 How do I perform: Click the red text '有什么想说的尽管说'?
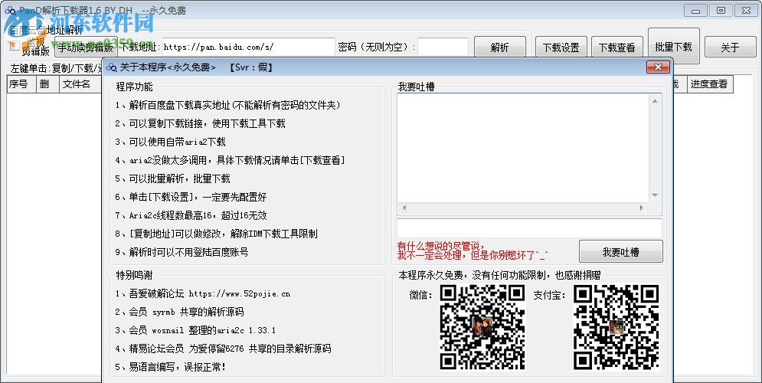pyautogui.click(x=441, y=245)
